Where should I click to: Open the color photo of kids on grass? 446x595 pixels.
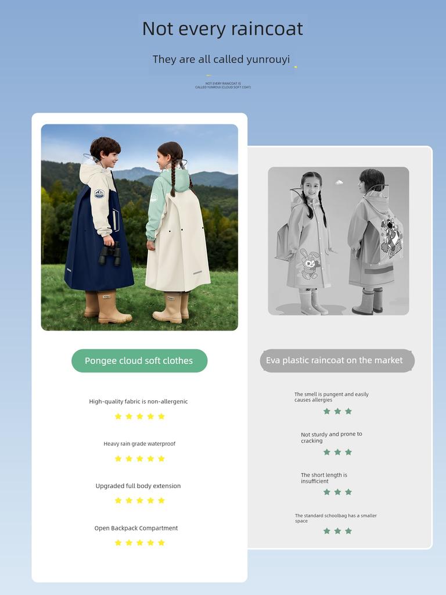139,227
